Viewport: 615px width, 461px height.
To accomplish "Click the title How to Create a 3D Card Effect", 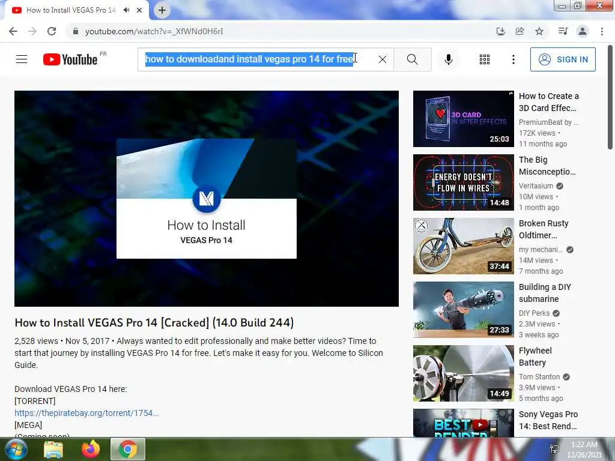I will point(549,102).
